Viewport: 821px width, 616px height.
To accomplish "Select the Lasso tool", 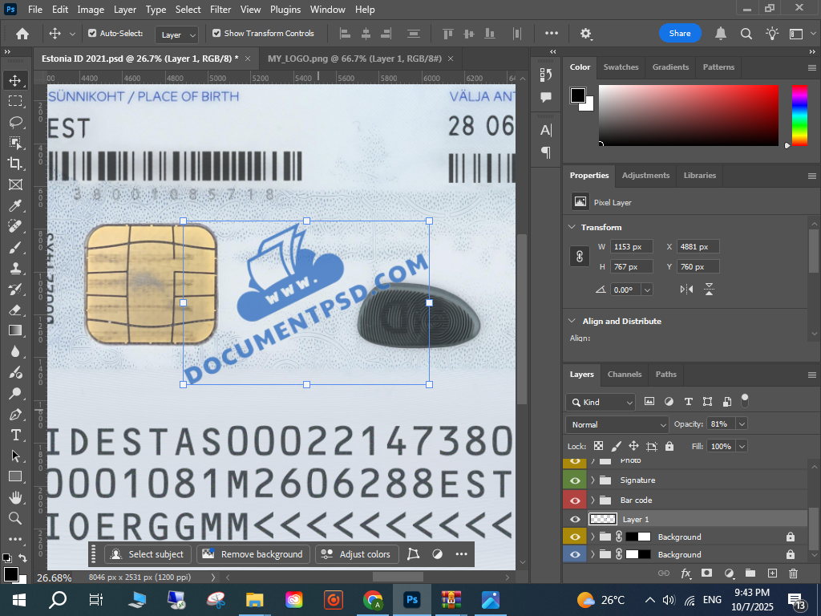I will [x=15, y=122].
